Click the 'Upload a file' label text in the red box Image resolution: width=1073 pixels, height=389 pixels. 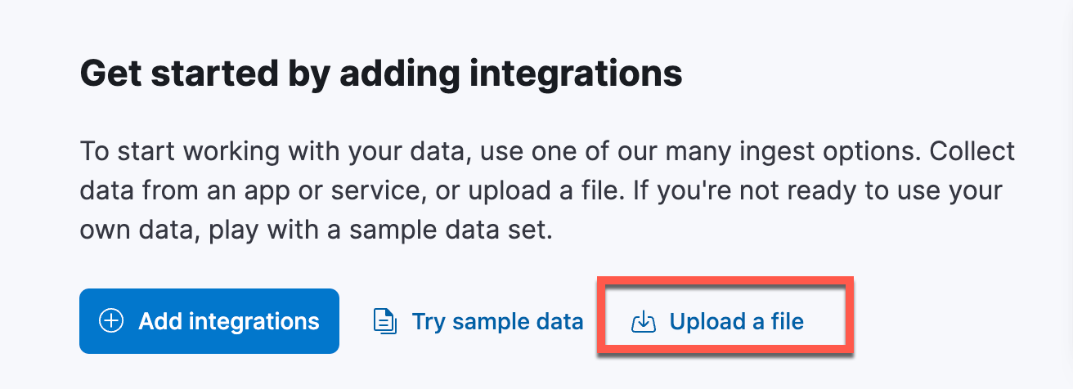click(737, 321)
